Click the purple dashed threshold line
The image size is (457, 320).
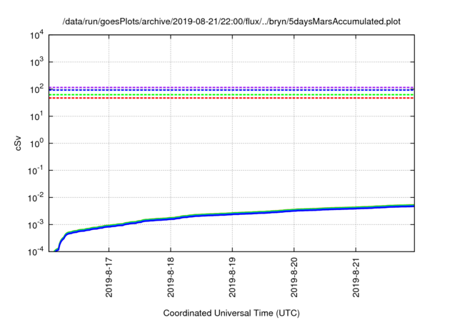(231, 87)
